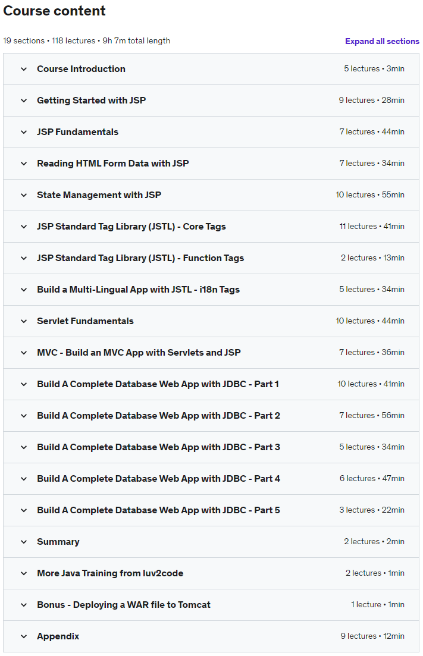The height and width of the screenshot is (656, 423).
Task: Click chevron for JDBC Part 5
Action: click(x=24, y=510)
